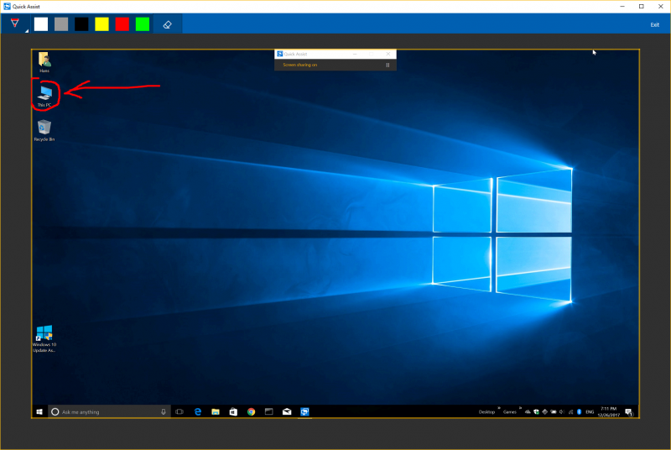Click the ENG language indicator
Screen dimensions: 671x450
click(x=590, y=412)
